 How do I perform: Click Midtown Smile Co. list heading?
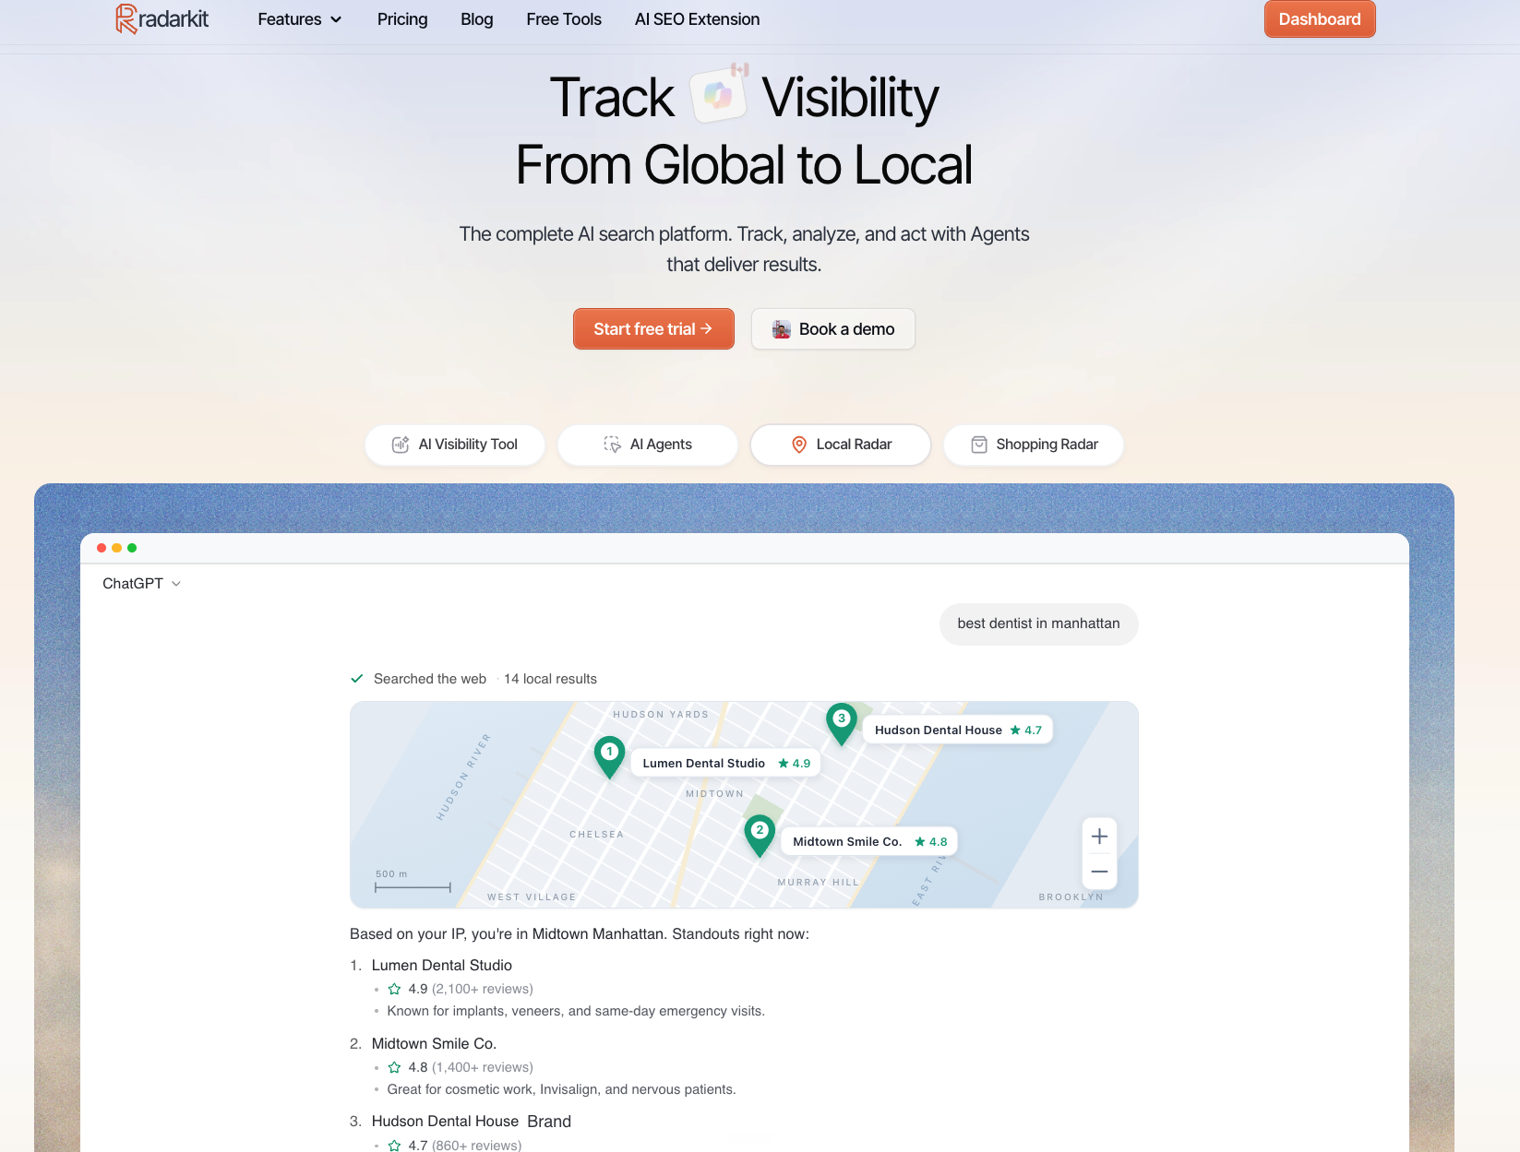coord(434,1044)
